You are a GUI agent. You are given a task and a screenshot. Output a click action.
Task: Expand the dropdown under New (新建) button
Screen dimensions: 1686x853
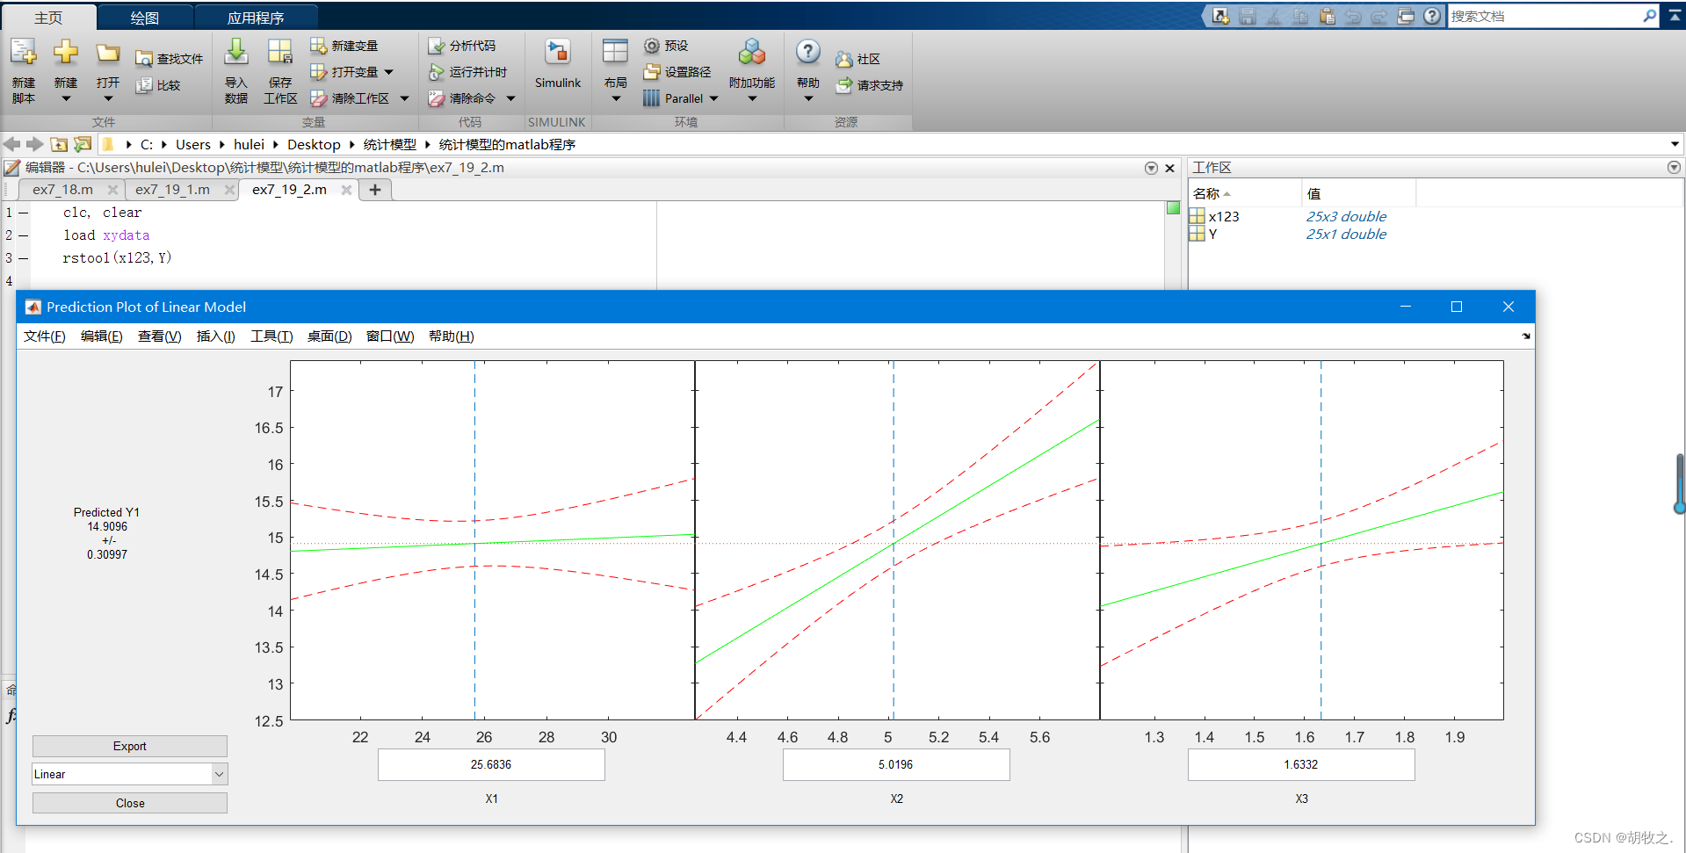point(66,98)
